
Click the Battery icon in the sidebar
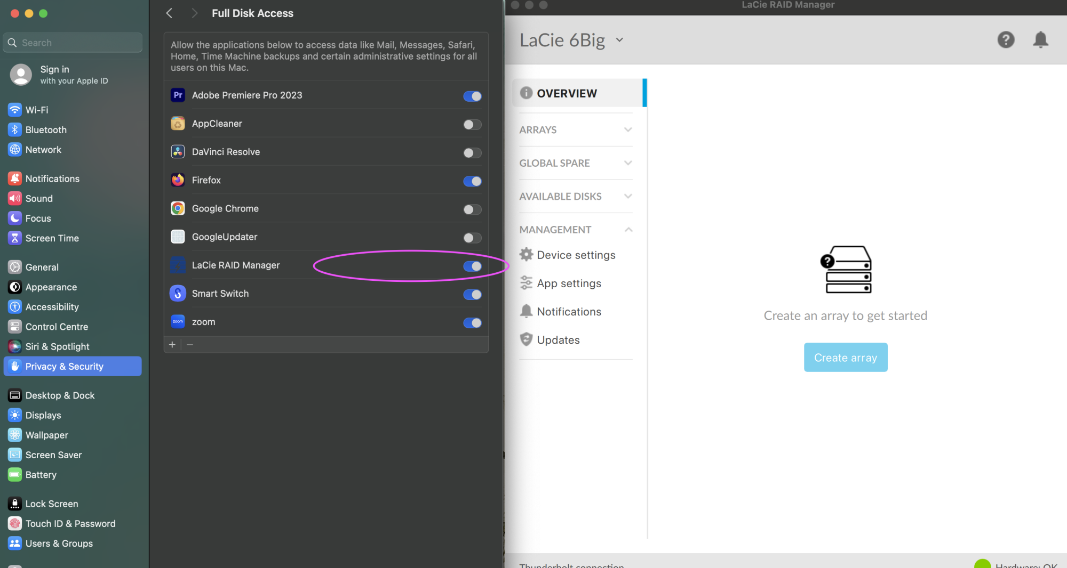15,474
